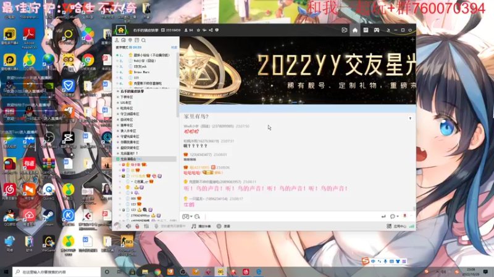Screen dimensions: 494x277
Task: Click the Windows taskbar search box
Action: tap(57, 271)
